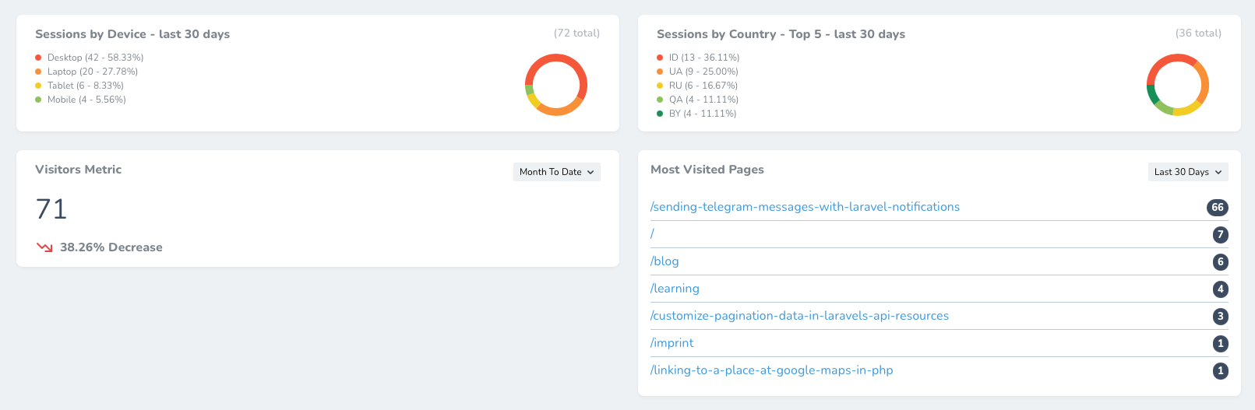
Task: Open the /imprint page link
Action: coord(672,343)
